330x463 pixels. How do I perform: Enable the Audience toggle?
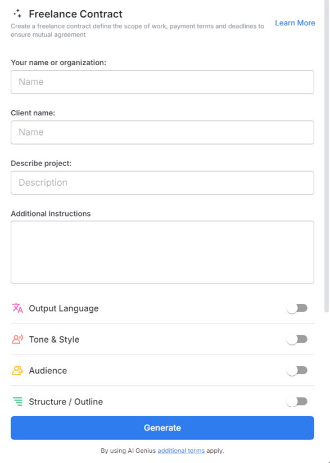point(297,370)
